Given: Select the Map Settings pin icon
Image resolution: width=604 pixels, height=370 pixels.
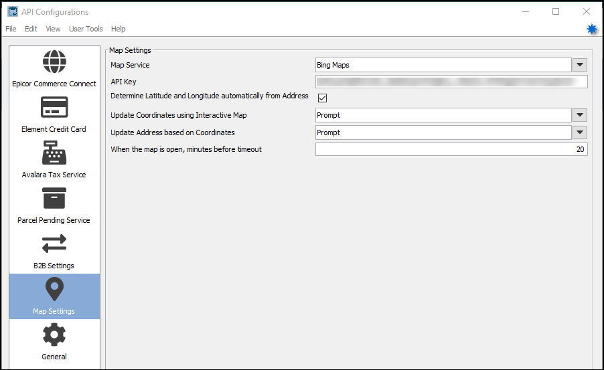Looking at the screenshot, I should [54, 289].
